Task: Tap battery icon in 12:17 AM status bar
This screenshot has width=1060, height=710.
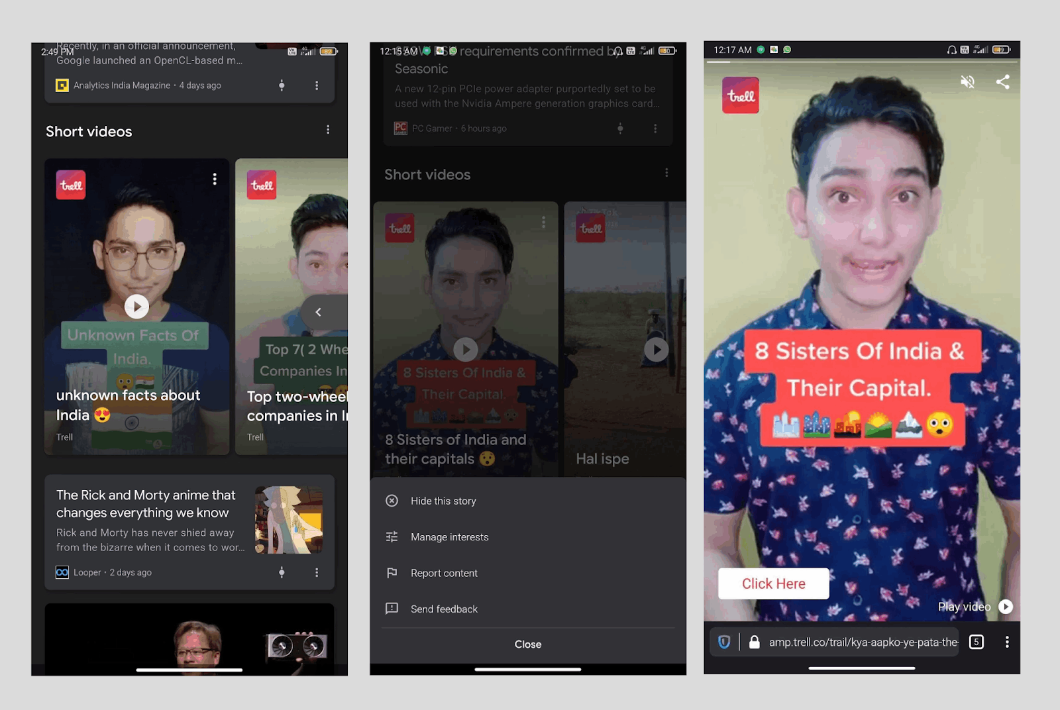Action: coord(1001,50)
